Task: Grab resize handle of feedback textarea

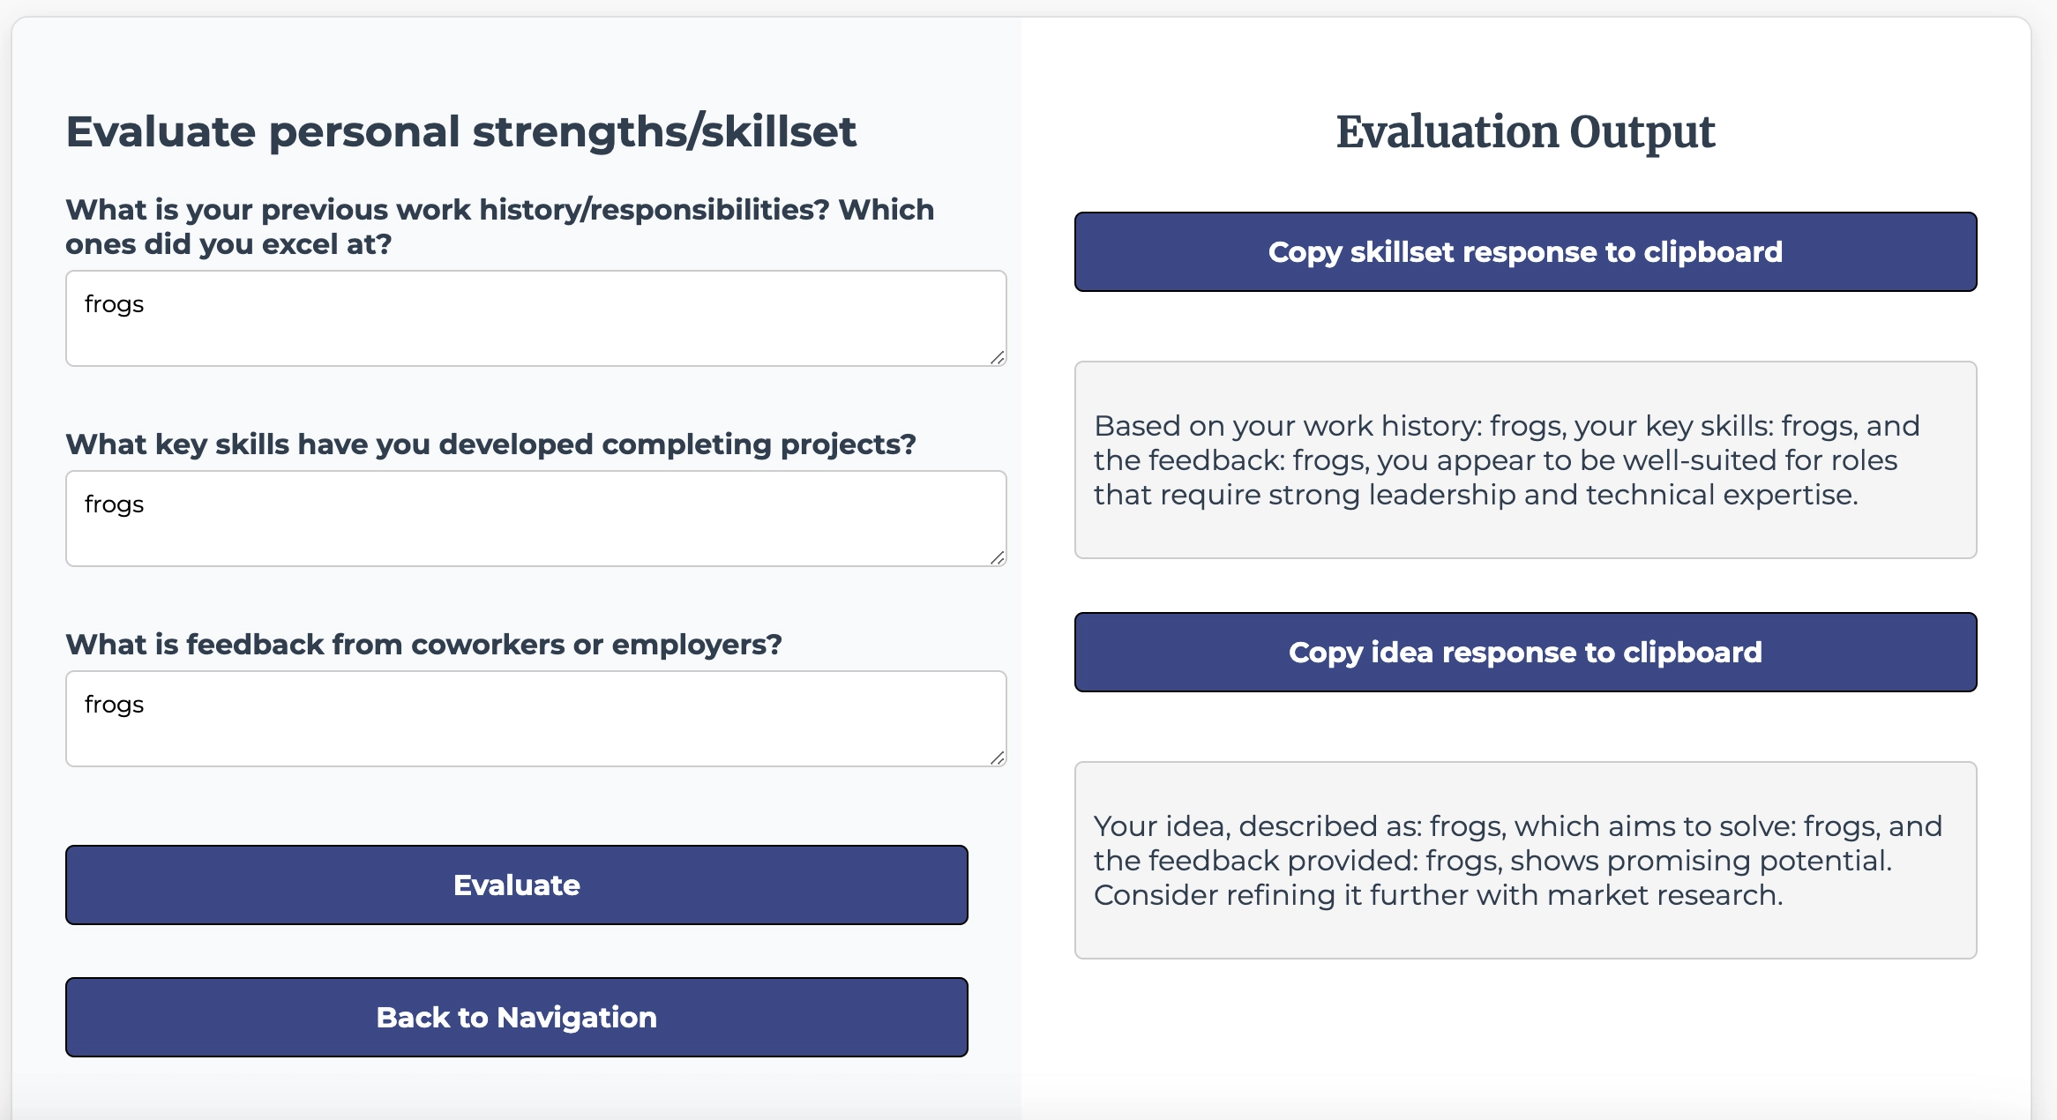Action: click(x=998, y=758)
